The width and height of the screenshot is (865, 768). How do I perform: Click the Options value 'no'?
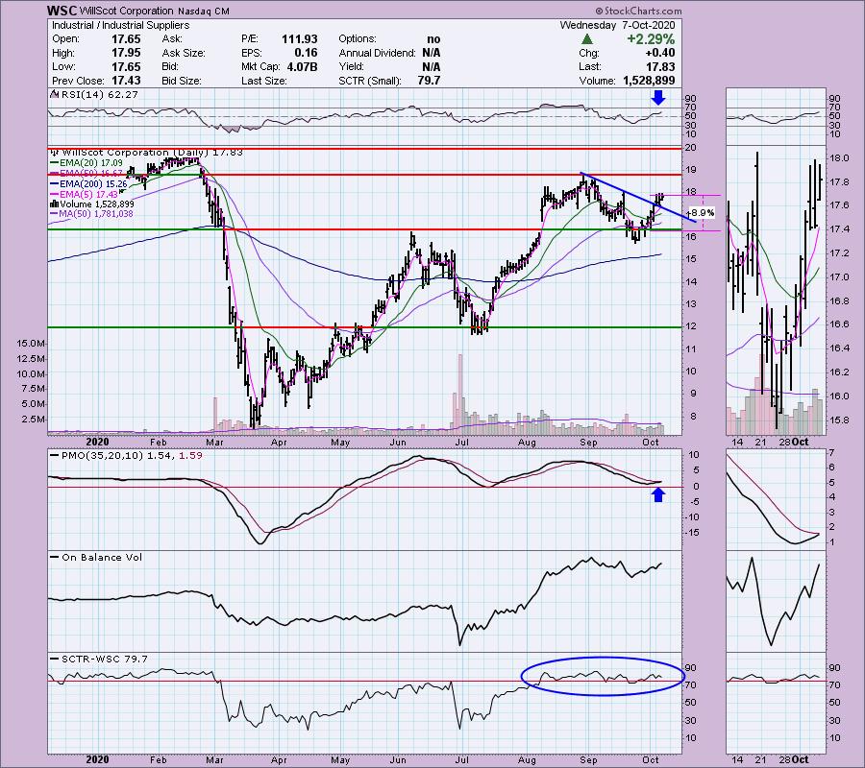pos(433,39)
